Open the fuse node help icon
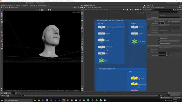The height and width of the screenshot is (102, 182). (181, 10)
